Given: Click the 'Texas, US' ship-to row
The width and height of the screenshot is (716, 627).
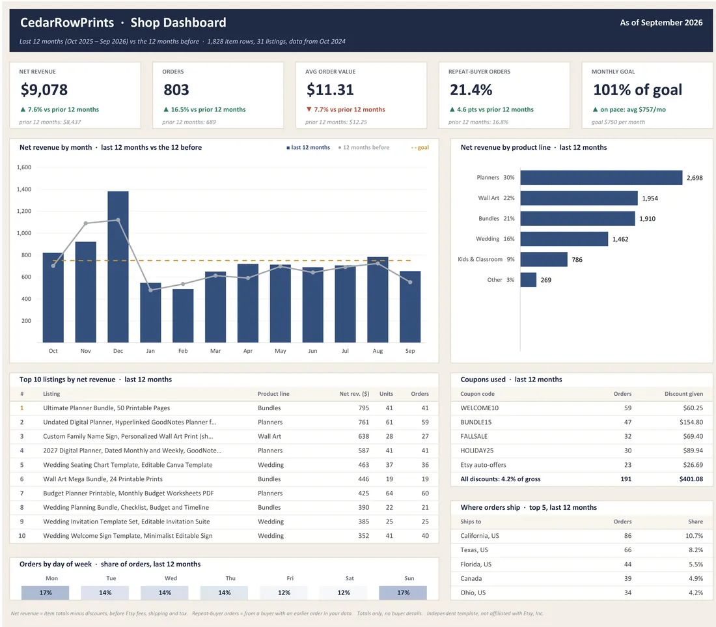Looking at the screenshot, I should click(x=581, y=550).
